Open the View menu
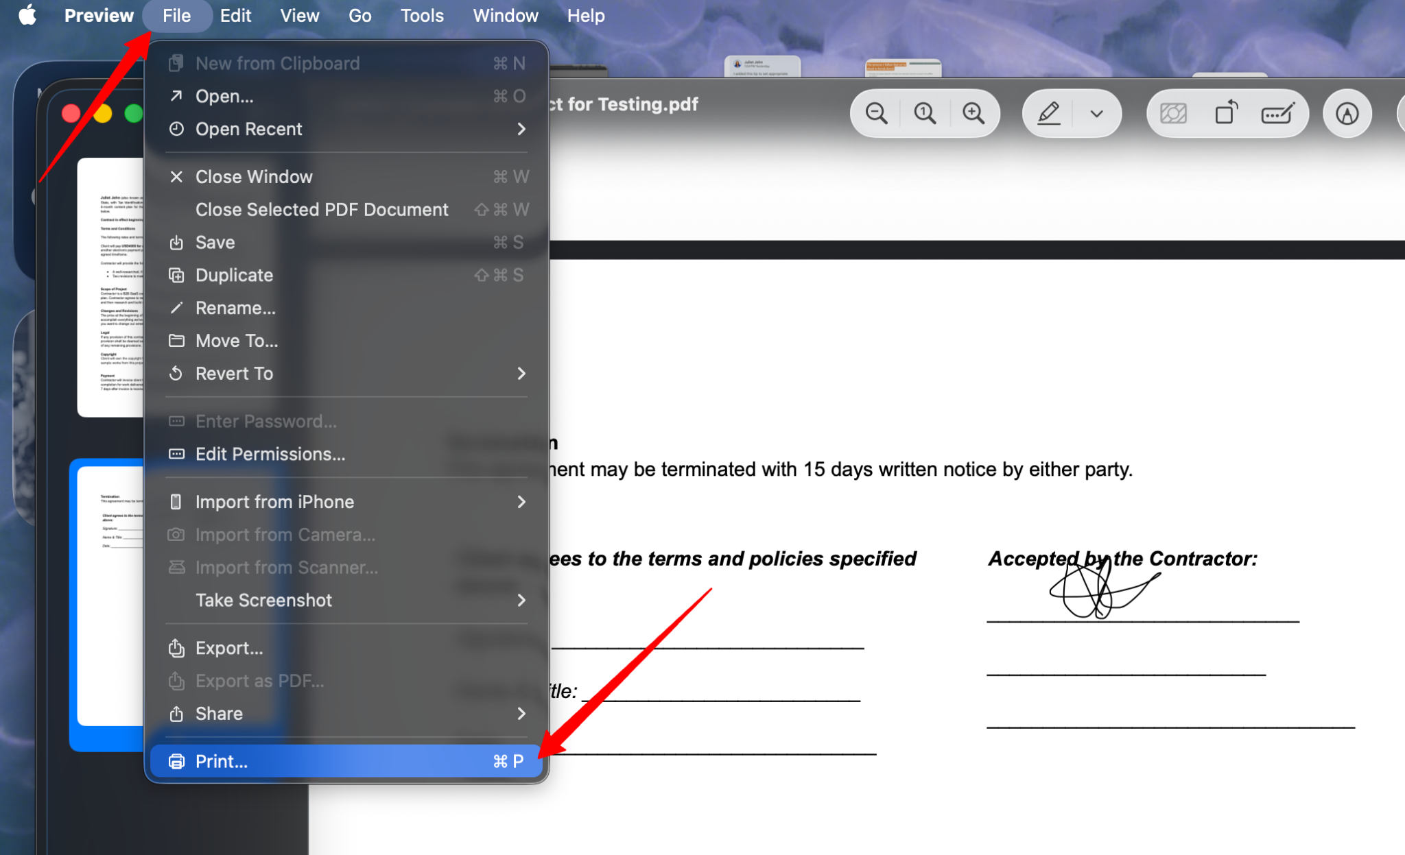This screenshot has height=855, width=1405. 299,15
